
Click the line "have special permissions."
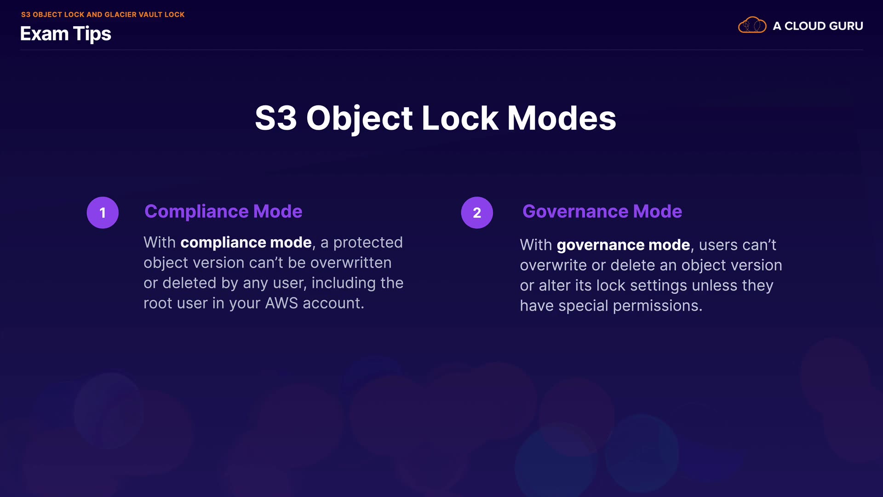pyautogui.click(x=611, y=306)
